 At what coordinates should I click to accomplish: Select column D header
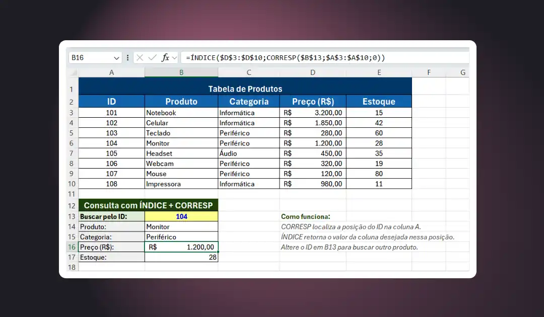tap(313, 72)
